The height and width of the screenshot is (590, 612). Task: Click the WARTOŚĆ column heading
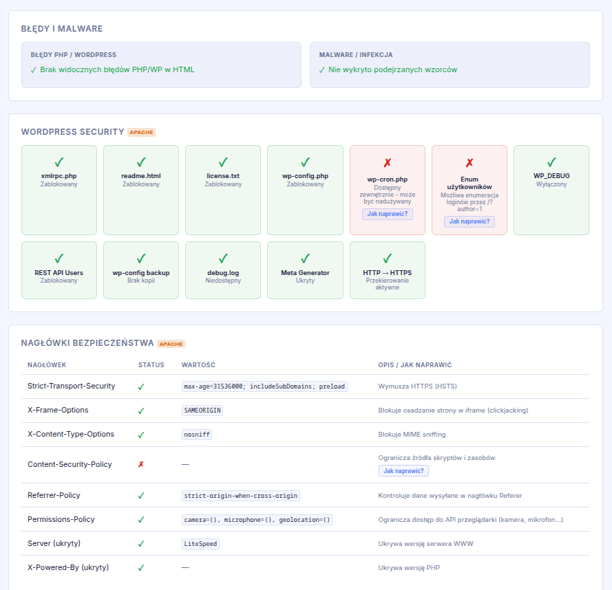[x=198, y=365]
